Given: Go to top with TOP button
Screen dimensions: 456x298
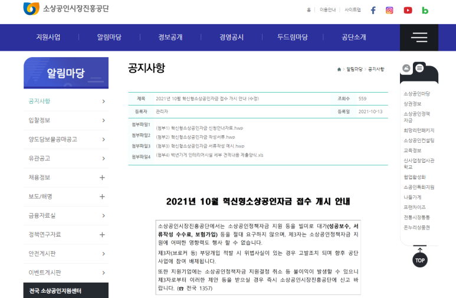Looking at the screenshot, I should click(420, 260).
